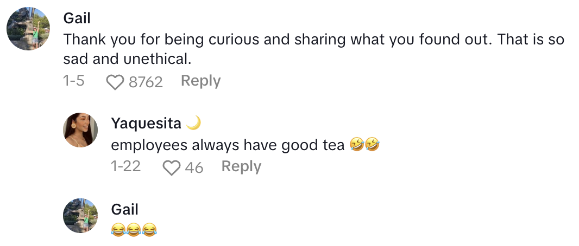Viewport: 579px width, 246px height.
Task: Reply to Gail's 'sad and unethical' comment
Action: pos(200,81)
